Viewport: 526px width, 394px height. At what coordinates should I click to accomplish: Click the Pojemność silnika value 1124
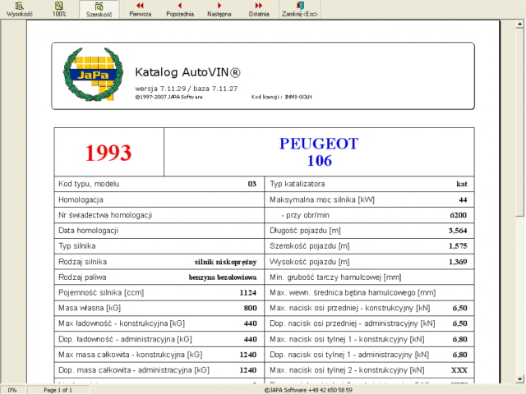click(247, 293)
